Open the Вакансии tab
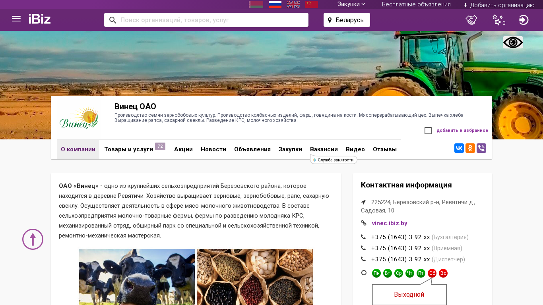 (324, 149)
